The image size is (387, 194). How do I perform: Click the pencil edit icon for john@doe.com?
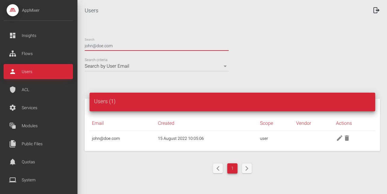click(339, 138)
